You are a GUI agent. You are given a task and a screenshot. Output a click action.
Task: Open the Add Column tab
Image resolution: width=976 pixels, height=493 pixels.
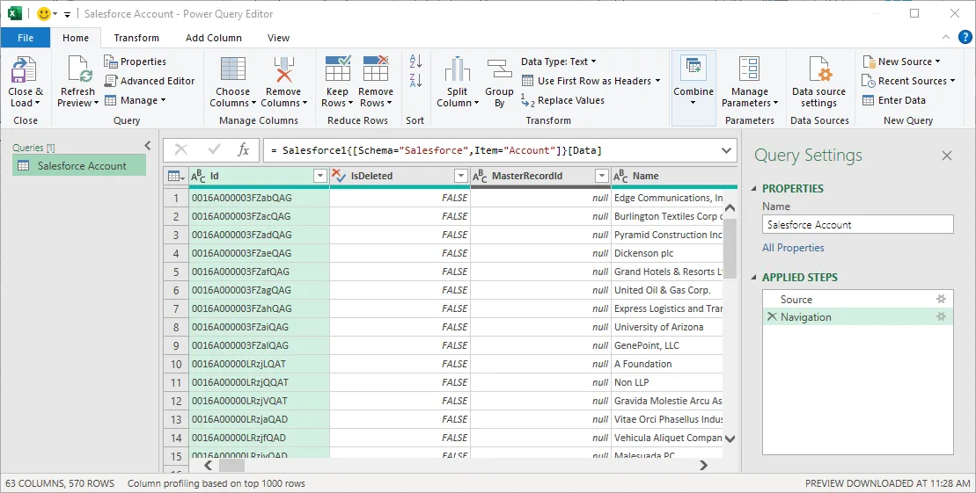tap(214, 38)
